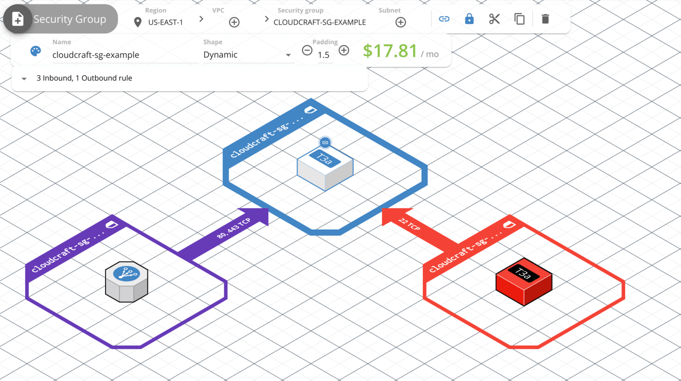The image size is (681, 381).
Task: Expand the 3 Inbound, 1 Outbound rule section
Action: (x=189, y=78)
